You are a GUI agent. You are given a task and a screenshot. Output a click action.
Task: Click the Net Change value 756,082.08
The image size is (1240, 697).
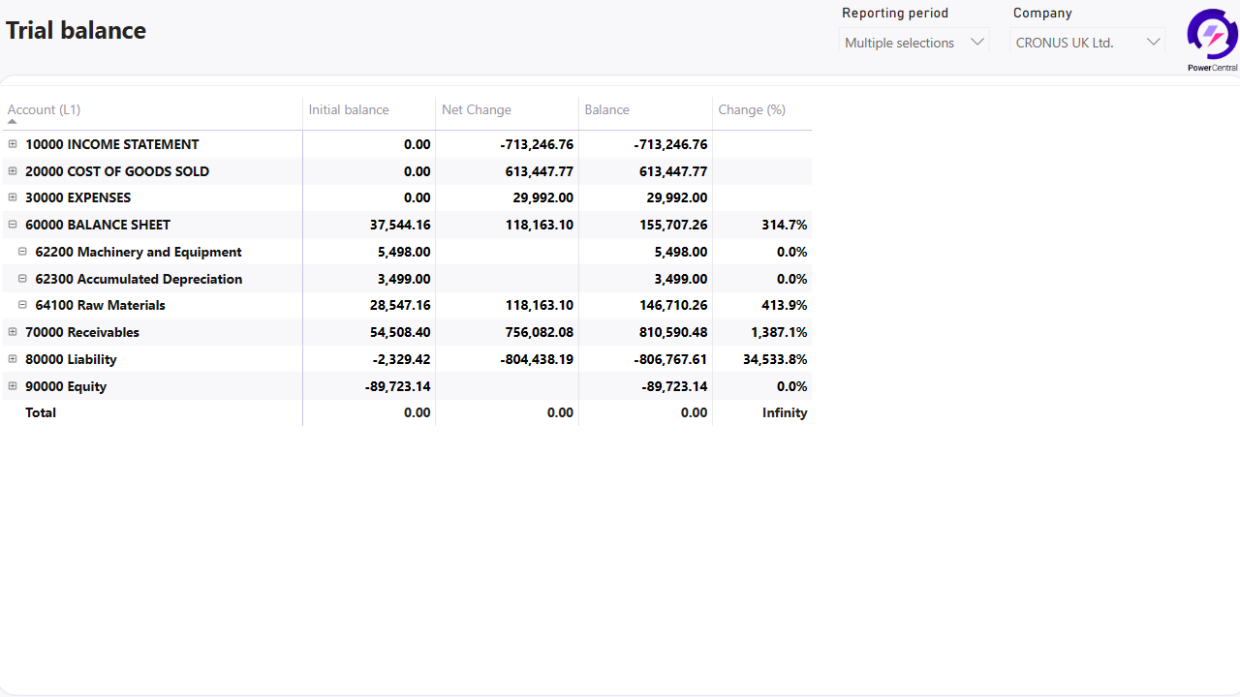[x=540, y=332]
